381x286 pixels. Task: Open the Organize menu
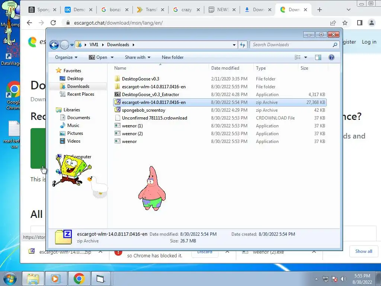coord(66,57)
